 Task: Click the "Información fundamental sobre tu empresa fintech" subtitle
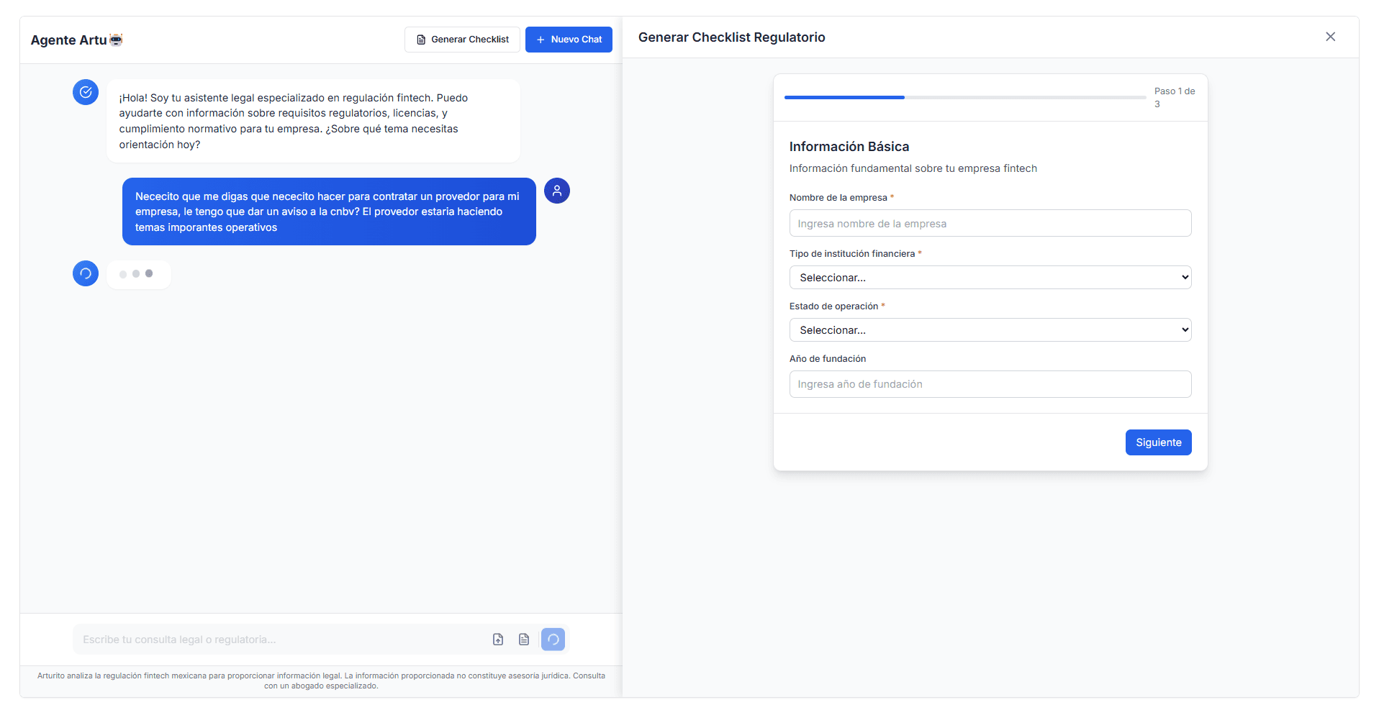[913, 168]
